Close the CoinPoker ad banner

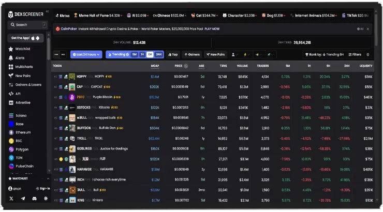coord(368,29)
